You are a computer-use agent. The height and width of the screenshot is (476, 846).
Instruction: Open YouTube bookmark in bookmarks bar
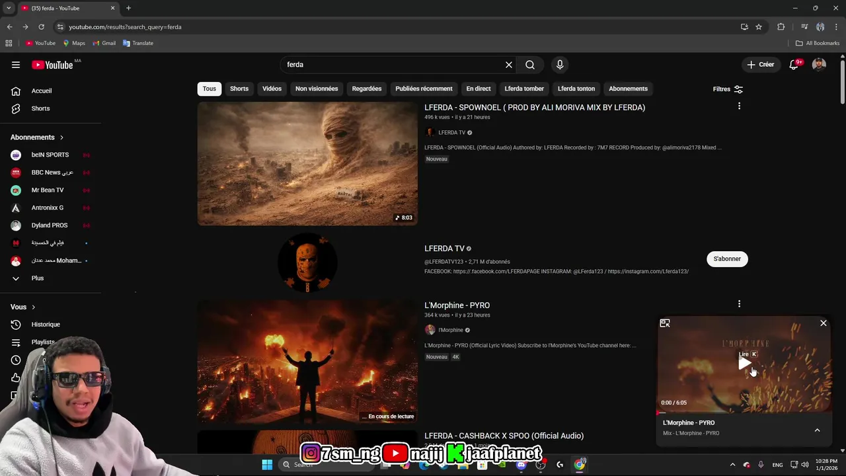(x=40, y=43)
